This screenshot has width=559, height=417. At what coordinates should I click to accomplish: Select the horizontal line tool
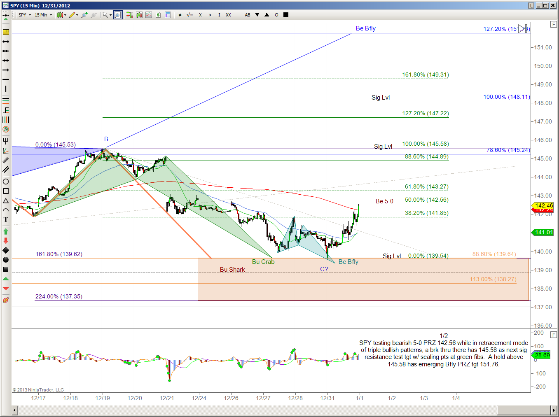(6, 79)
